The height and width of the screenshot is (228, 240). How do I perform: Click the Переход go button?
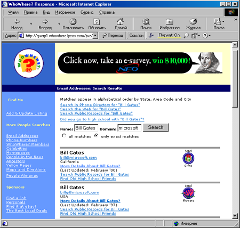coord(113,36)
